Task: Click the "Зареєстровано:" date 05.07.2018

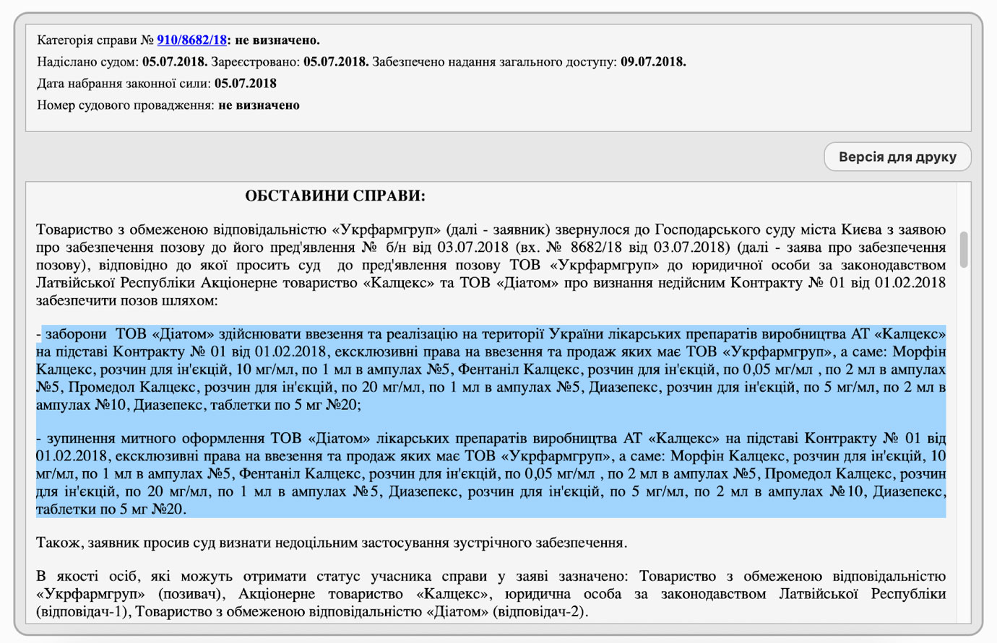Action: 336,62
